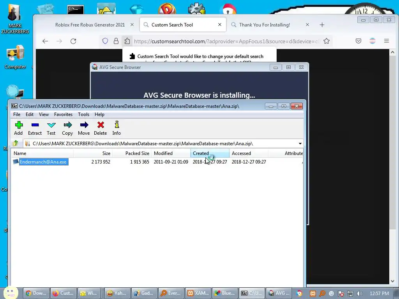Open the Edit menu in 7-Zip
This screenshot has width=399, height=299.
click(x=30, y=114)
